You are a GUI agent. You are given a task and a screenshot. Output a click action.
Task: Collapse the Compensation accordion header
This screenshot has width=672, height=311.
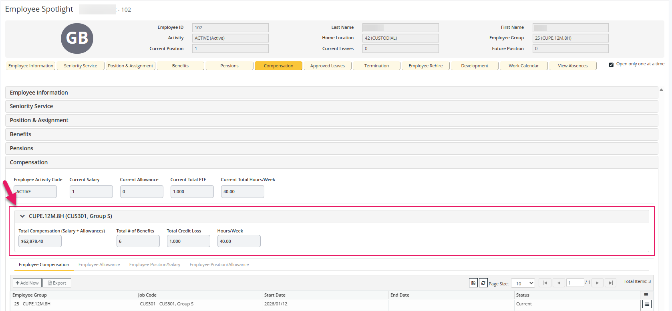[332, 162]
